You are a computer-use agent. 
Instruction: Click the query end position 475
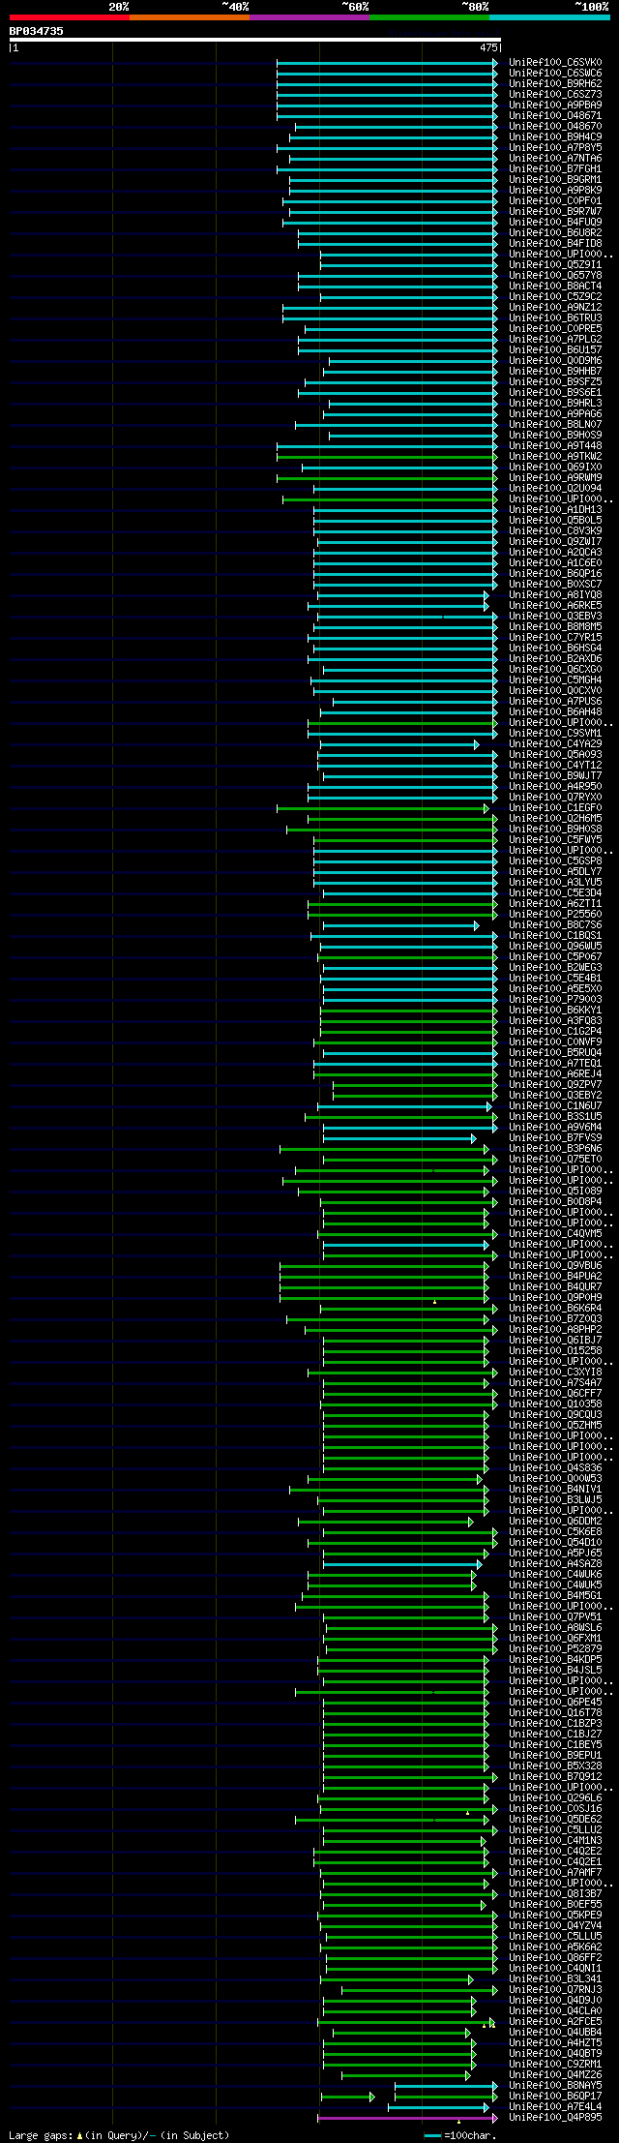(x=488, y=47)
